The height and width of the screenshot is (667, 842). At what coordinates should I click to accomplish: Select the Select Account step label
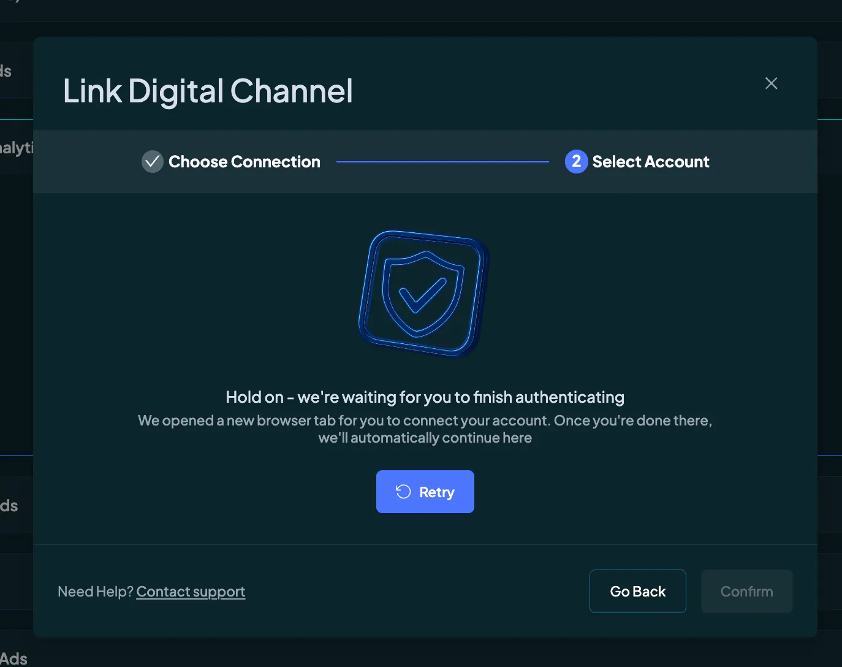(x=651, y=162)
